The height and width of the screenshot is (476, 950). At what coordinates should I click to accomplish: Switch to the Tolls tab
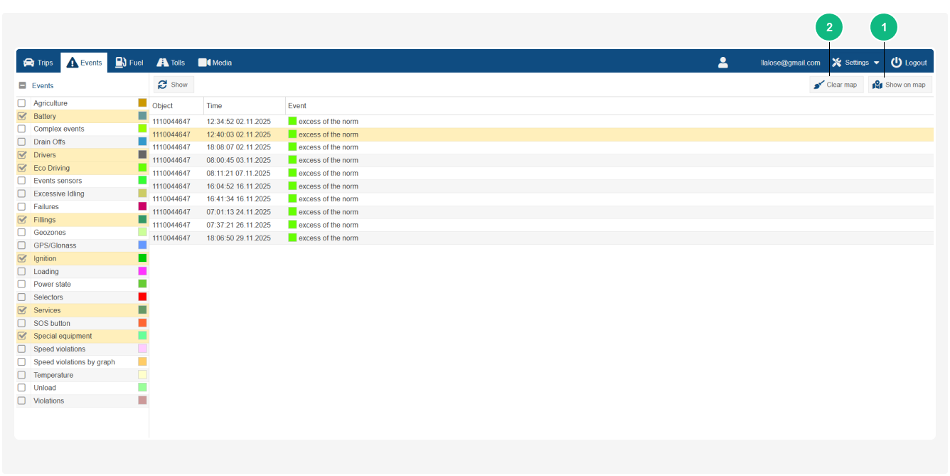(x=171, y=63)
